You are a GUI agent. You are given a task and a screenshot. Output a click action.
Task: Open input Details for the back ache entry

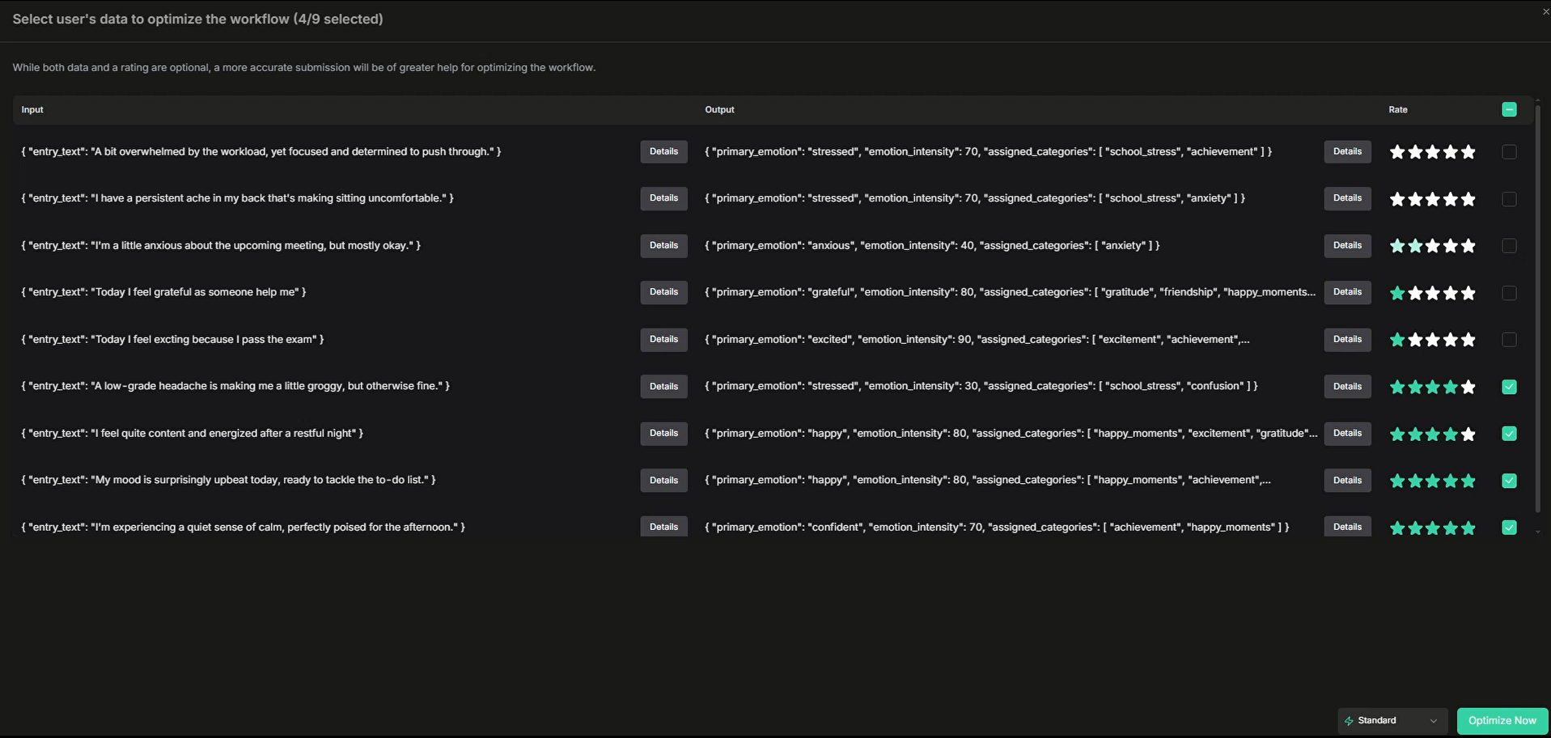tap(663, 198)
